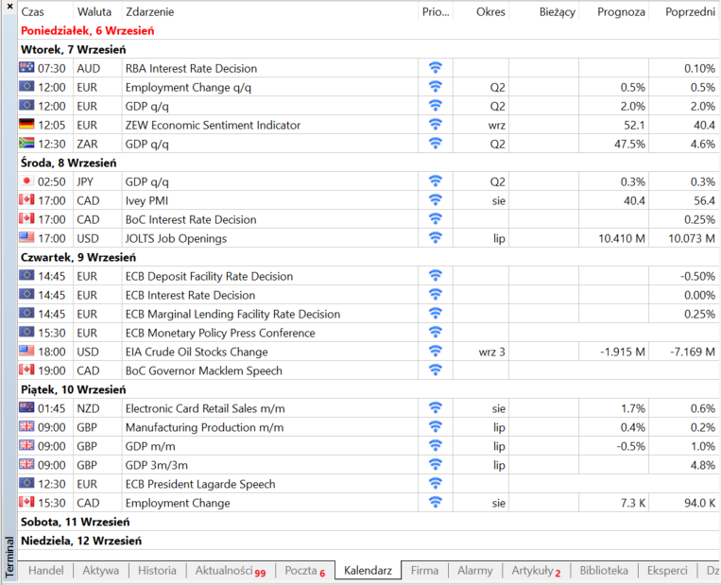Screen dimensions: 721x585
Task: Select the Kalendarz tab
Action: pos(368,570)
